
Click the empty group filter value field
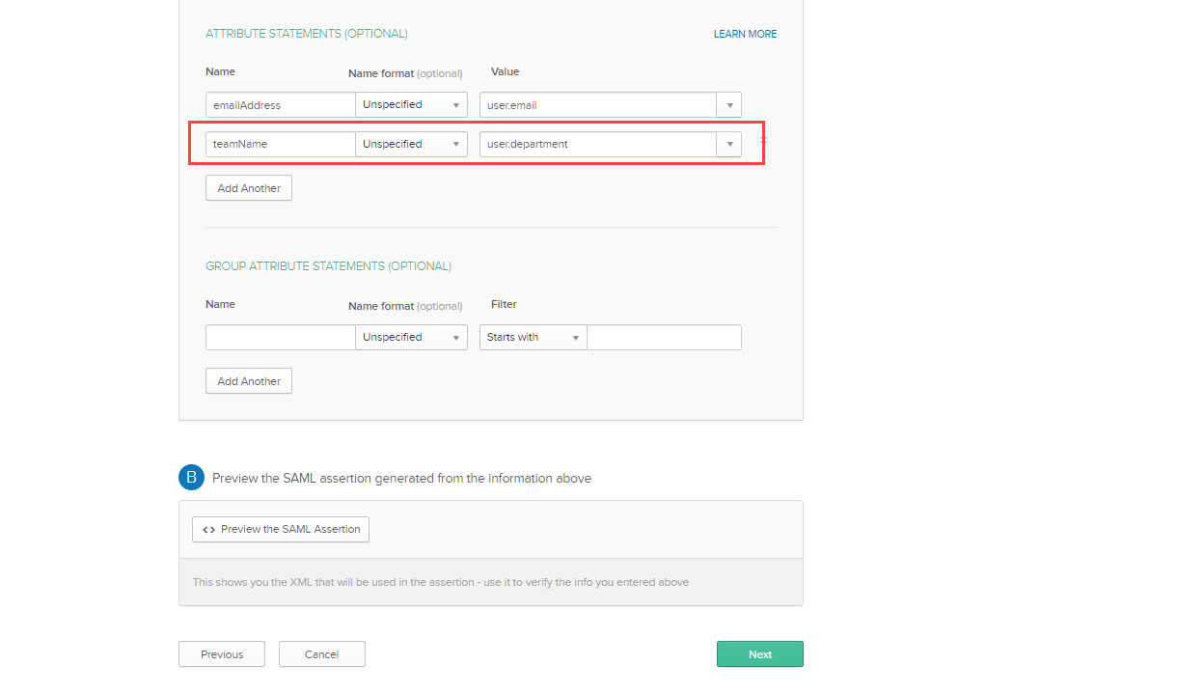tap(664, 337)
